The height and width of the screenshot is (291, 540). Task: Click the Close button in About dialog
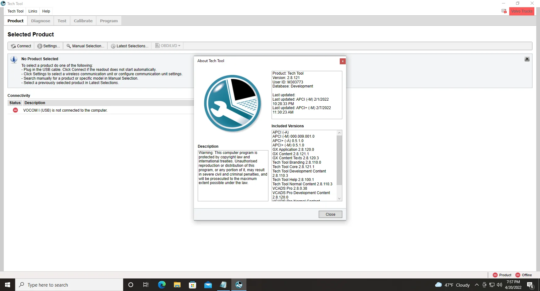(x=330, y=214)
